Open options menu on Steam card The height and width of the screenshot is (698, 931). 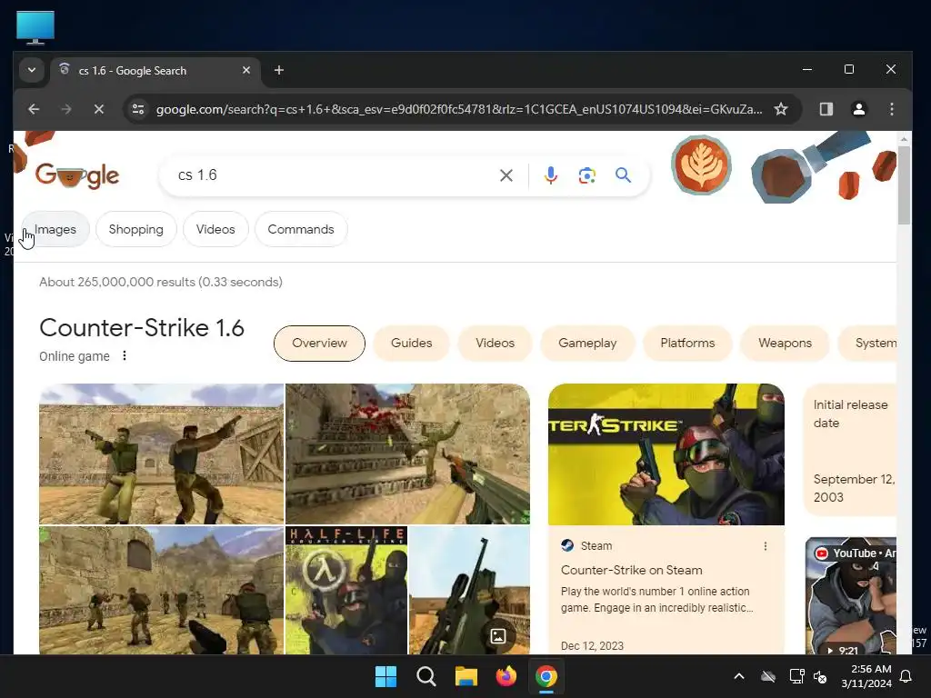coord(765,546)
